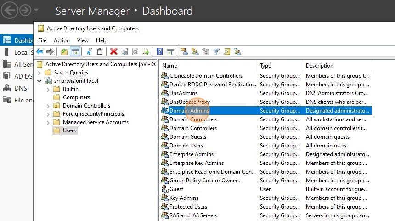Click Create new group icon
Image resolution: width=395 pixels, height=221 pixels.
(x=195, y=51)
